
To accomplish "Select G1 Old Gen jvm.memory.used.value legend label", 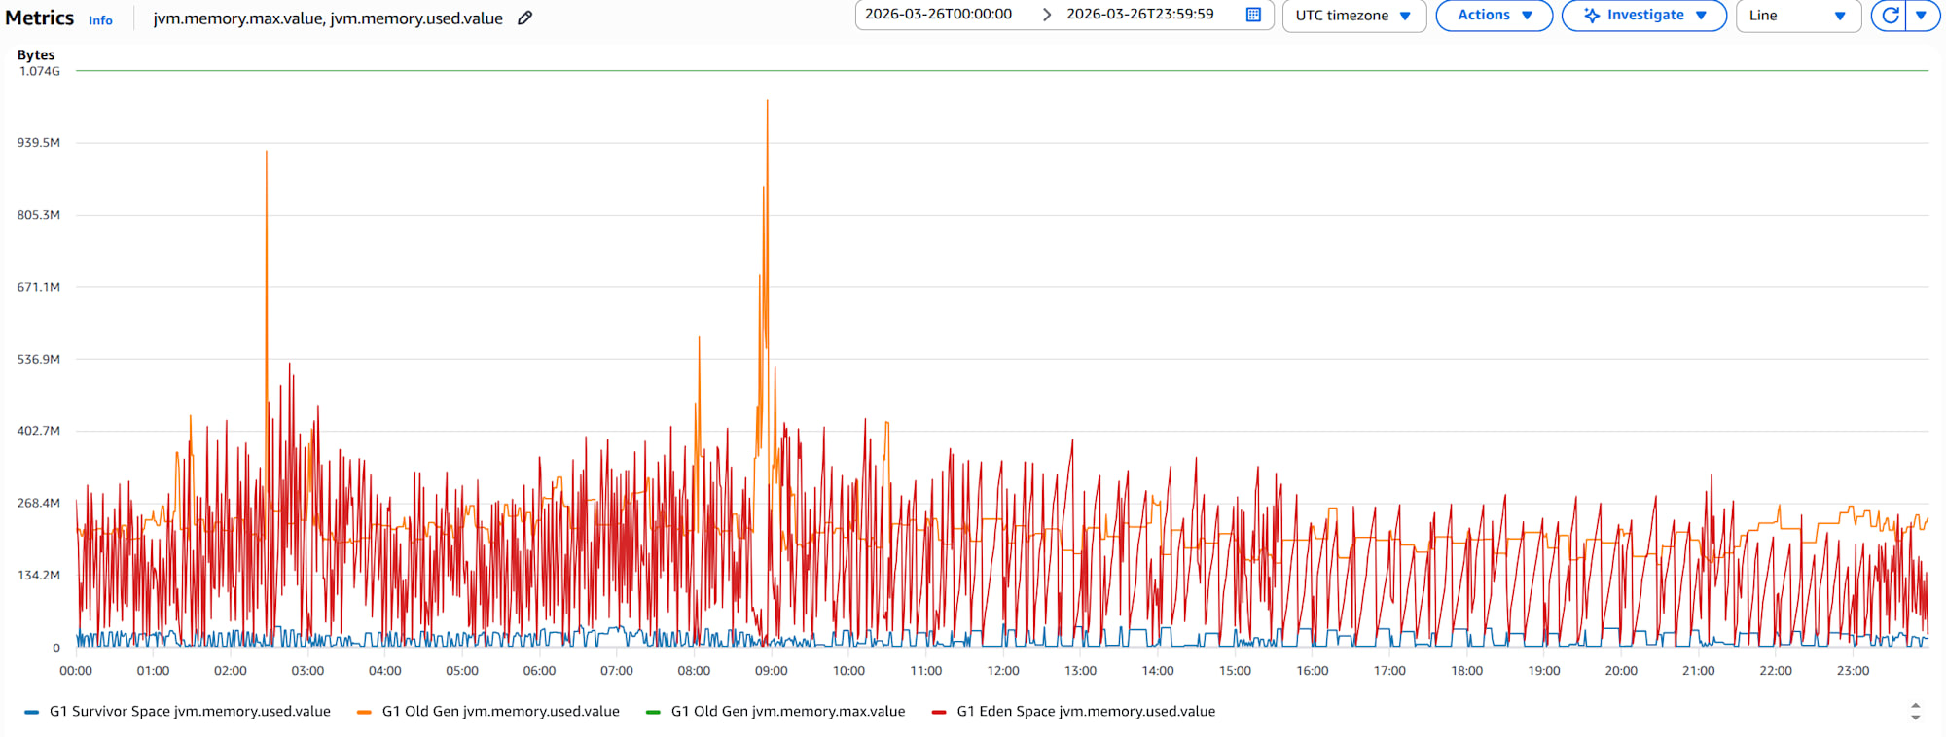I will tap(500, 712).
